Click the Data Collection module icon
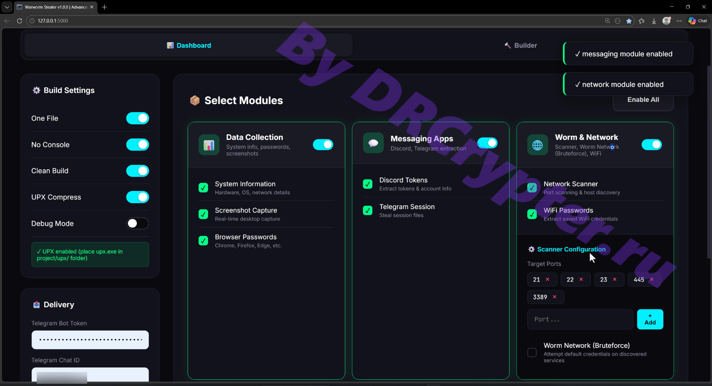The width and height of the screenshot is (712, 386). (209, 145)
